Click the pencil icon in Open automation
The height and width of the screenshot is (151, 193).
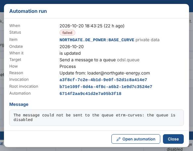pos(118,139)
